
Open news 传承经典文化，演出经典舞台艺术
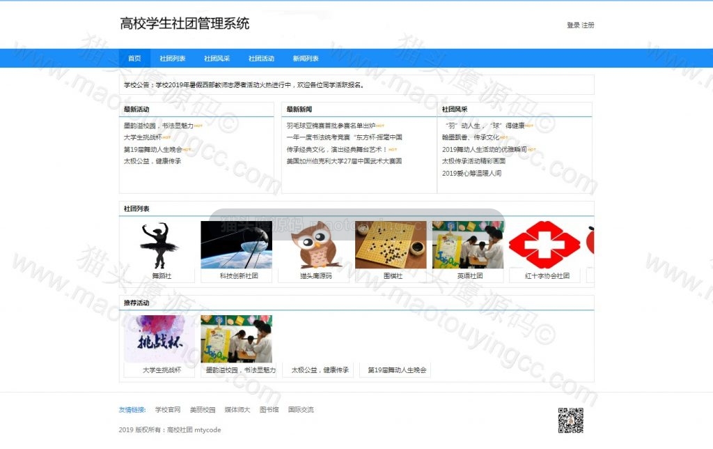(337, 149)
